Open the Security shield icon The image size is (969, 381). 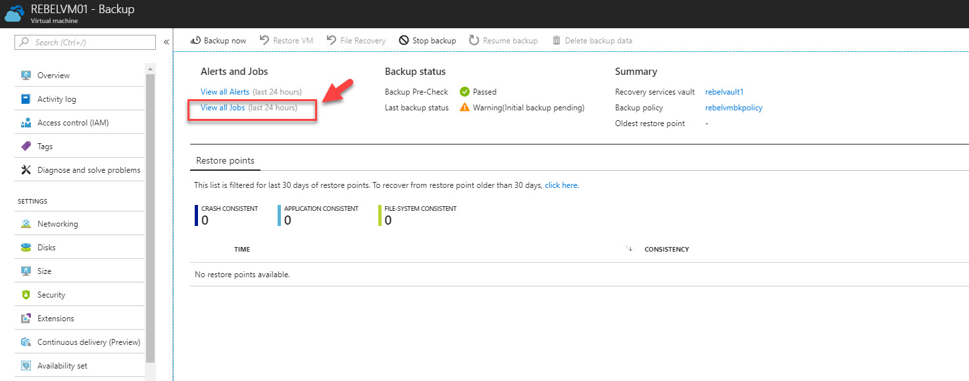point(26,295)
